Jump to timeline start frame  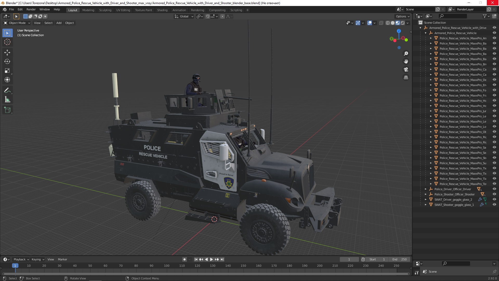pyautogui.click(x=196, y=259)
